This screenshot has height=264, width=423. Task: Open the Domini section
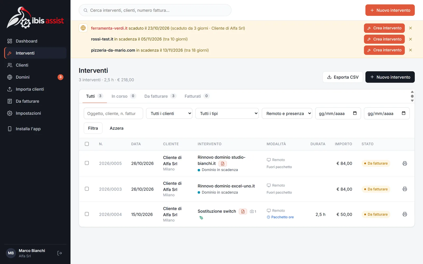[35, 77]
